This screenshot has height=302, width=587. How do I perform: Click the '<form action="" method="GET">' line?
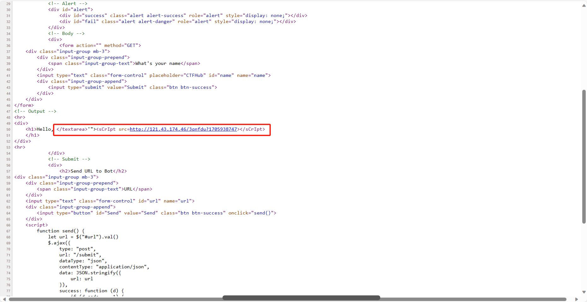point(100,45)
